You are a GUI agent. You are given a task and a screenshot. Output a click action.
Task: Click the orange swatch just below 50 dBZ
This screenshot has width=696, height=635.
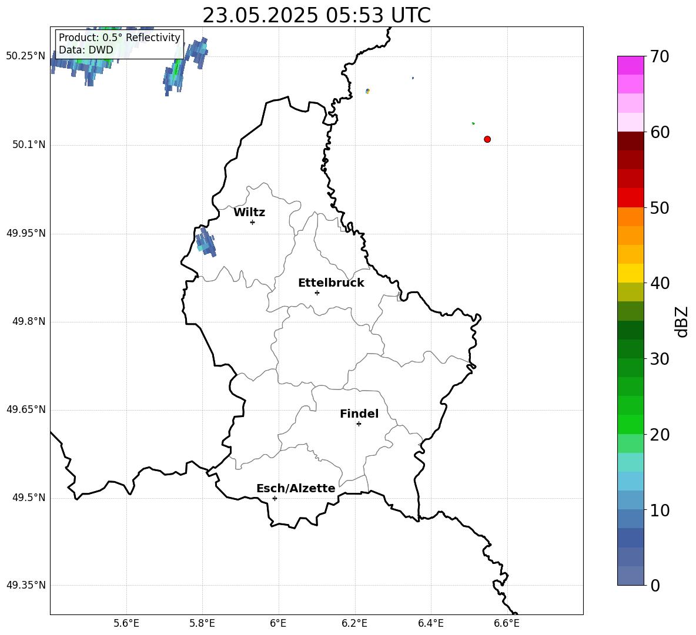[630, 216]
